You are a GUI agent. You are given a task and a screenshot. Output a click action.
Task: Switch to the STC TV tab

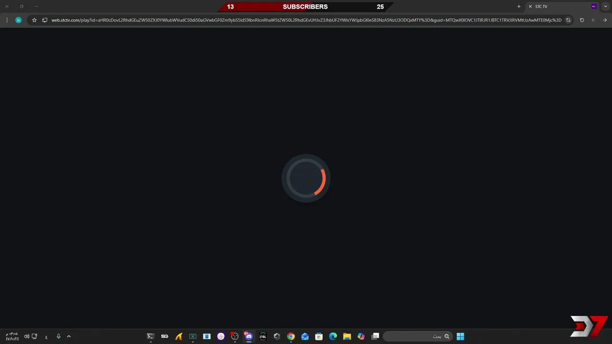click(562, 7)
